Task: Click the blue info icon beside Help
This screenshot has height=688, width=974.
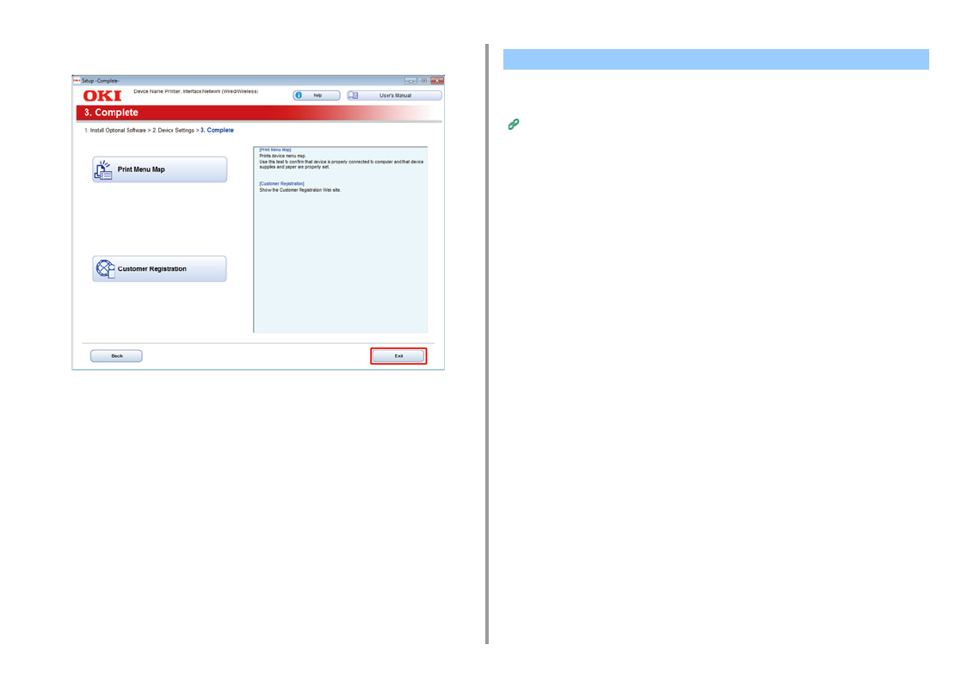Action: (299, 95)
